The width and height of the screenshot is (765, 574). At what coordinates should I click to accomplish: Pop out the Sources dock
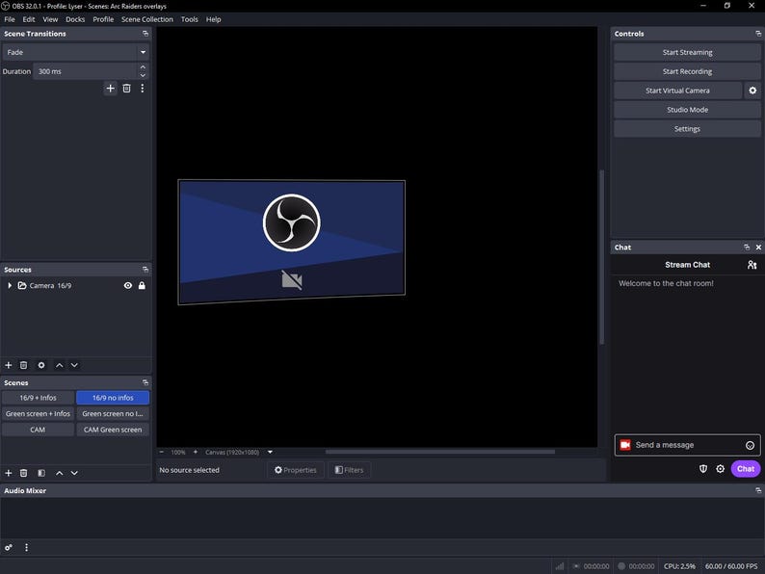click(x=145, y=270)
